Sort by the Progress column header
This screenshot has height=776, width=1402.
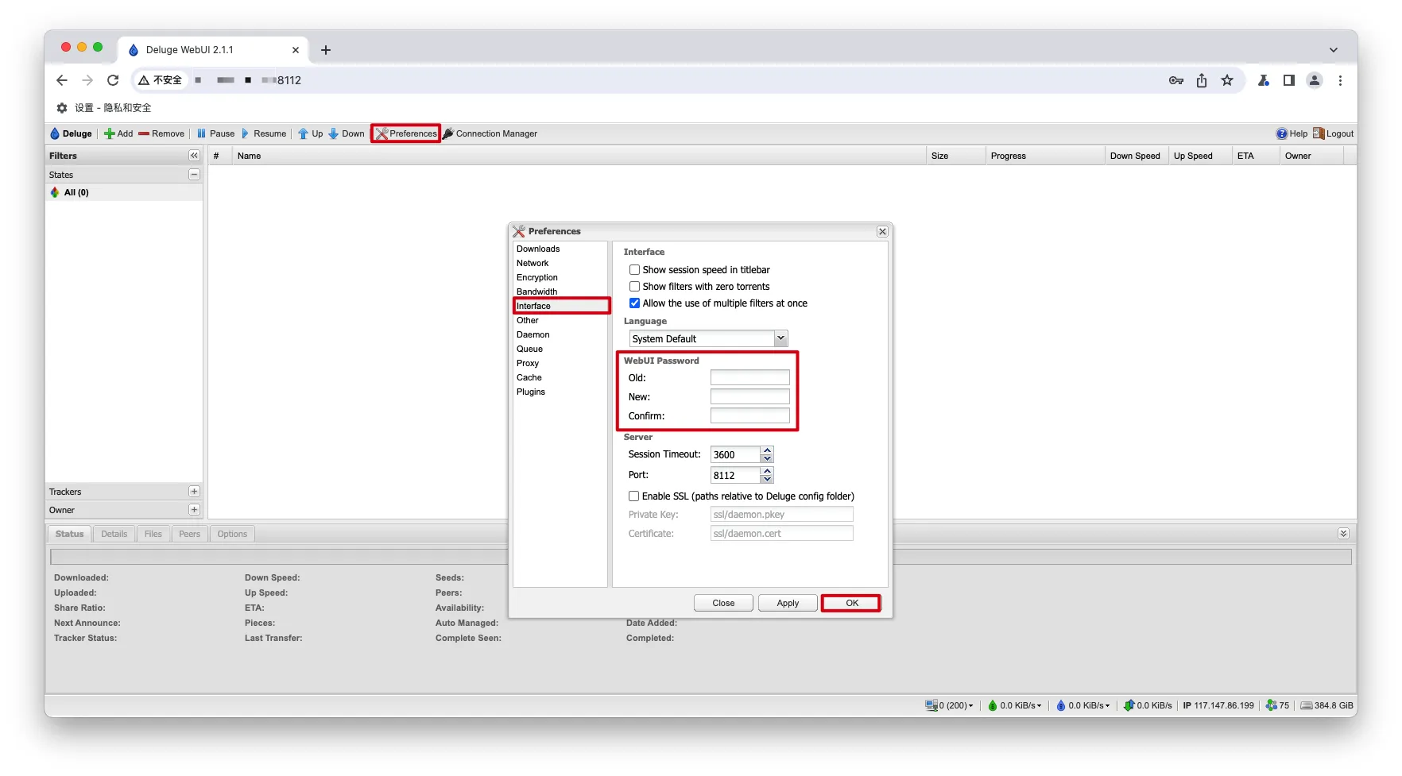click(1044, 156)
